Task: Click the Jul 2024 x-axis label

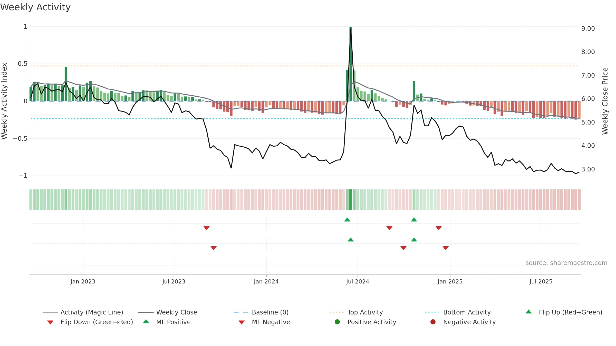Action: click(358, 281)
